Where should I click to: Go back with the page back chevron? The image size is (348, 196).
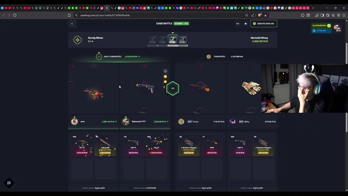point(72,24)
